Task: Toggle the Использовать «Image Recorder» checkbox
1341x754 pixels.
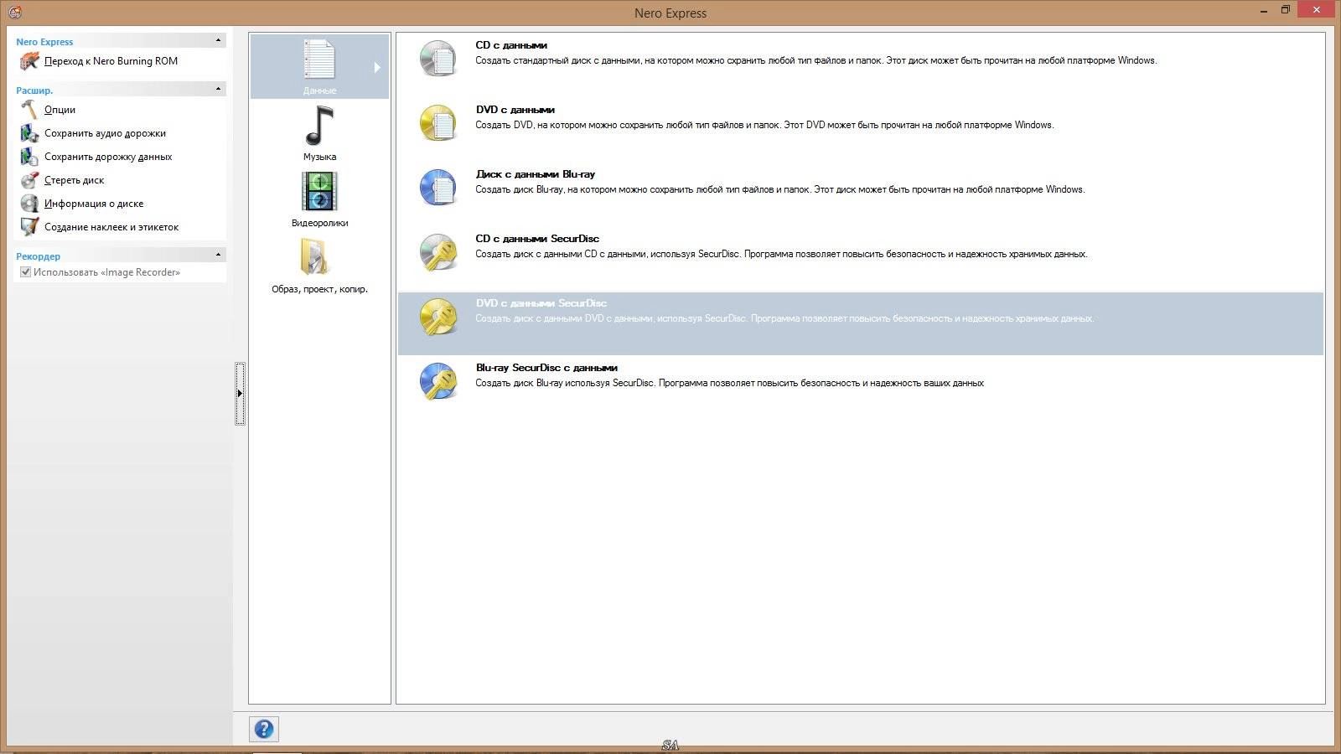Action: tap(25, 272)
